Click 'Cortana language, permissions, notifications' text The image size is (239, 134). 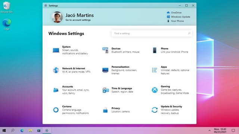pyautogui.click(x=75, y=112)
